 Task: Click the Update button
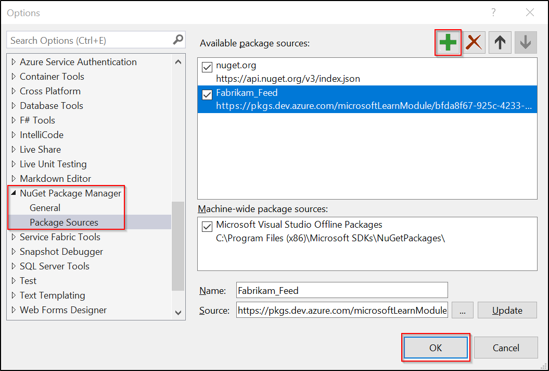[506, 310]
